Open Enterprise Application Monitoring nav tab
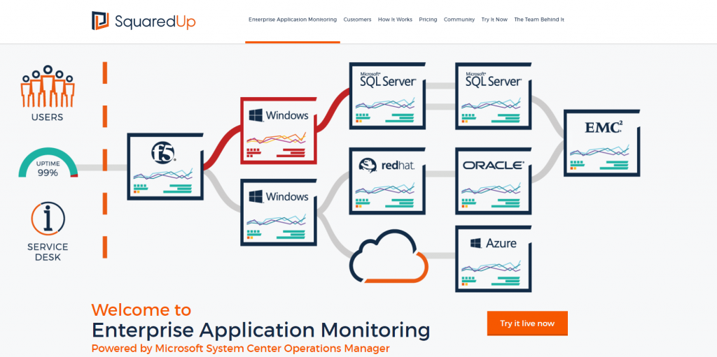This screenshot has height=357, width=717. click(293, 20)
